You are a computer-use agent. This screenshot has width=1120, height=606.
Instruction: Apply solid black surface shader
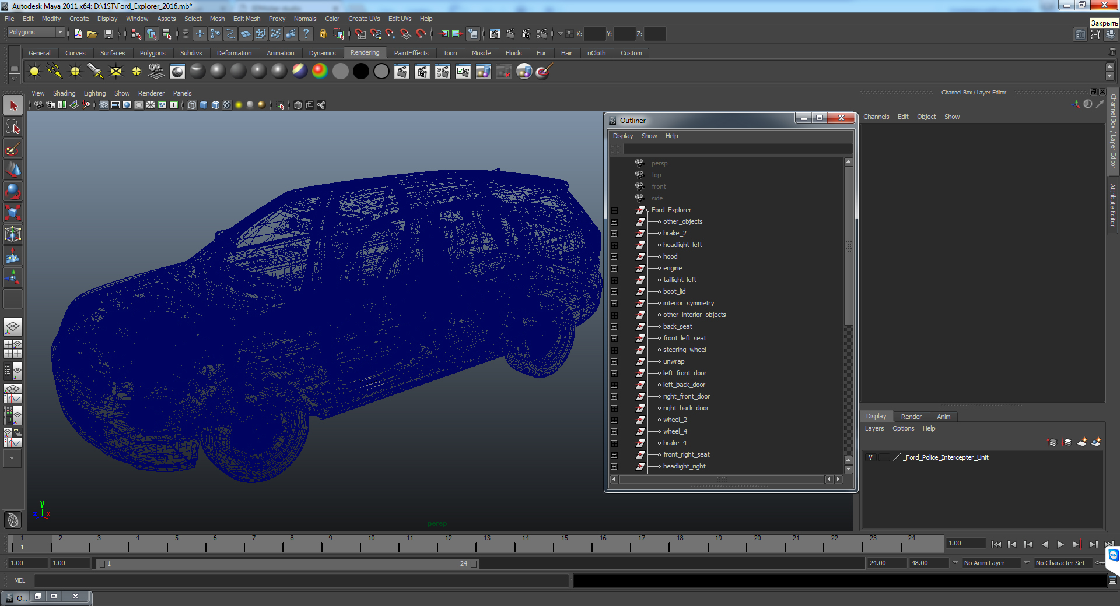(x=361, y=71)
